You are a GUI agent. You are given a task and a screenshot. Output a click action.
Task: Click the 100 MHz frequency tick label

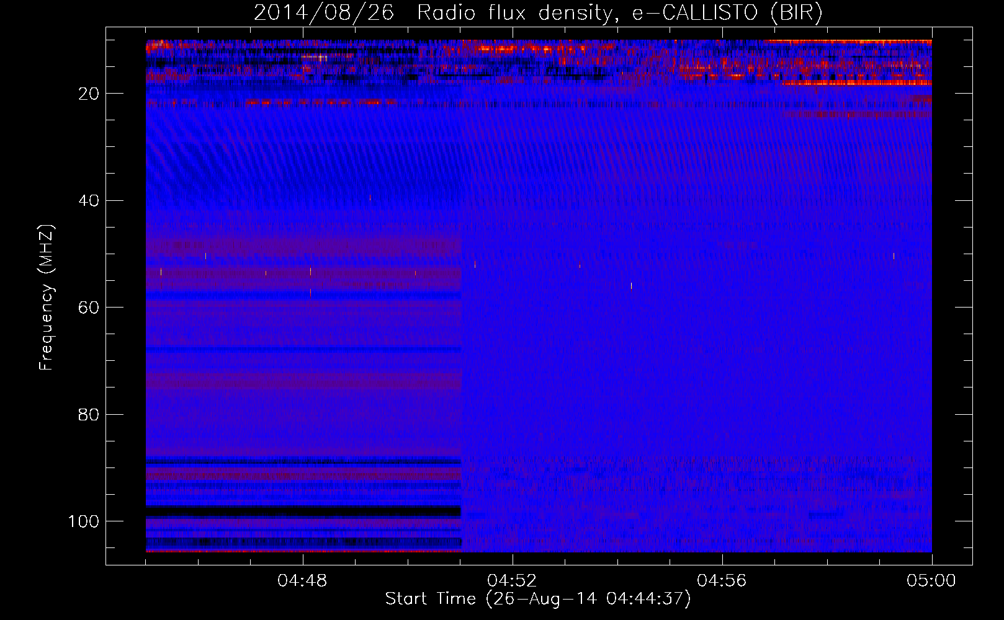84,521
